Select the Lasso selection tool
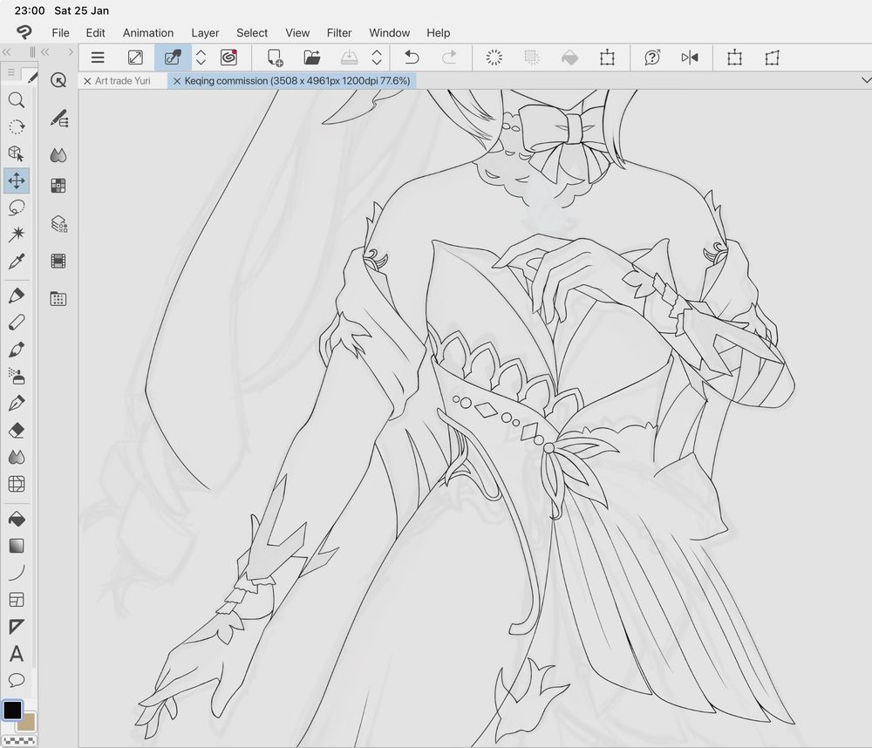872x748 pixels. click(x=16, y=207)
